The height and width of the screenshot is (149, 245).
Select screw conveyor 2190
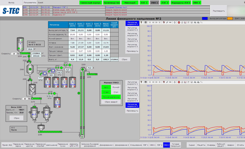tap(50, 132)
